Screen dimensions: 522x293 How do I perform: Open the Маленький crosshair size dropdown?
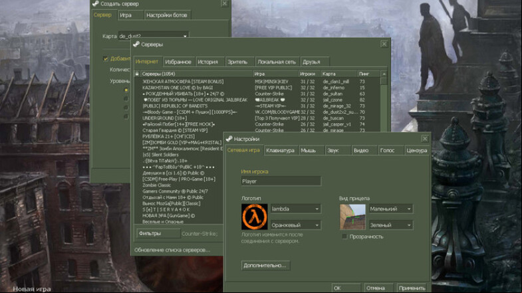click(391, 209)
